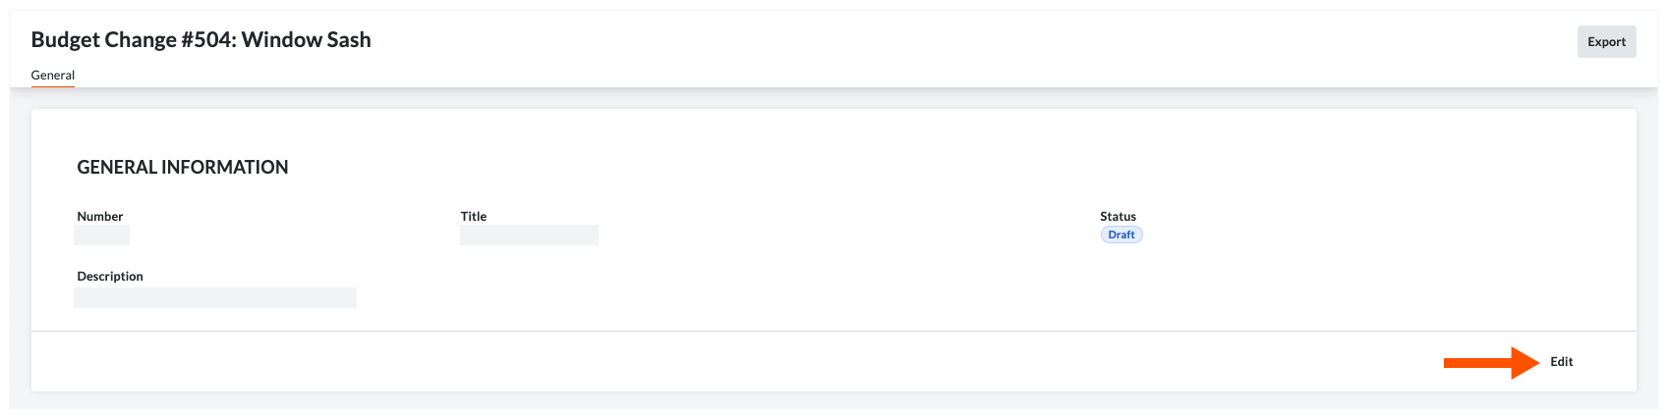Screen dimensions: 1668x418
Task: Click the Title field label
Action: 474,216
